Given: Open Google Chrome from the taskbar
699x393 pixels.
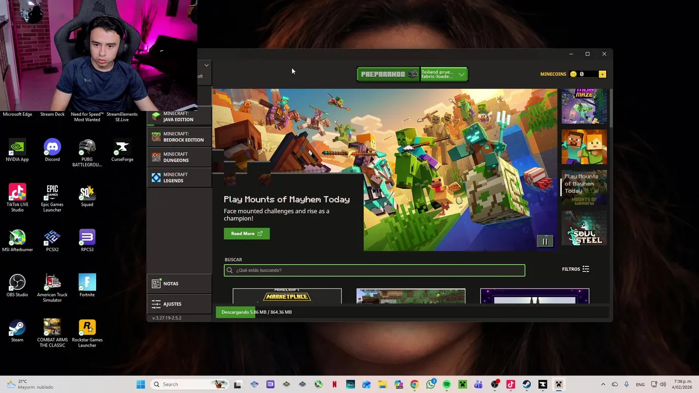Looking at the screenshot, I should [414, 384].
